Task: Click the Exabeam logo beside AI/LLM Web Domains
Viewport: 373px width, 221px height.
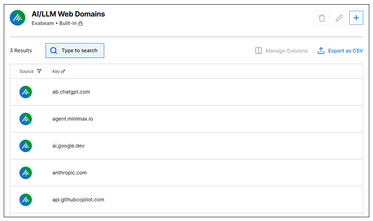Action: 18,18
